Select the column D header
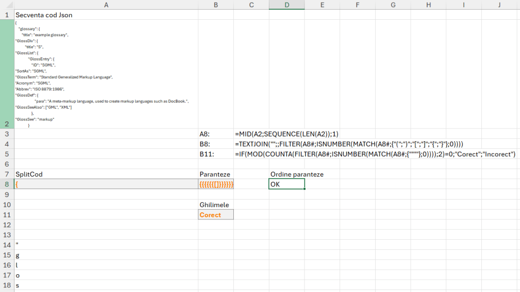The width and height of the screenshot is (520, 292). pyautogui.click(x=287, y=5)
